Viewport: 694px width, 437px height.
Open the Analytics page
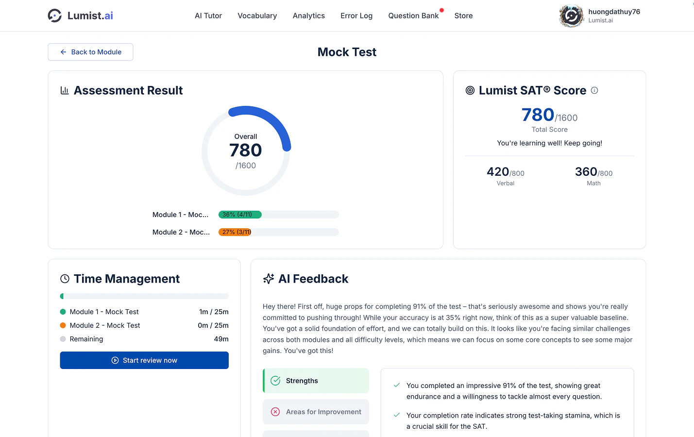coord(309,16)
